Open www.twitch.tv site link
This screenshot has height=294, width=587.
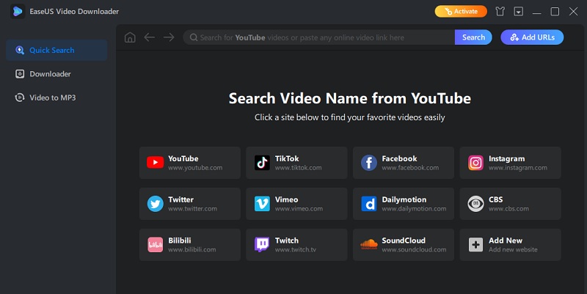pyautogui.click(x=296, y=249)
